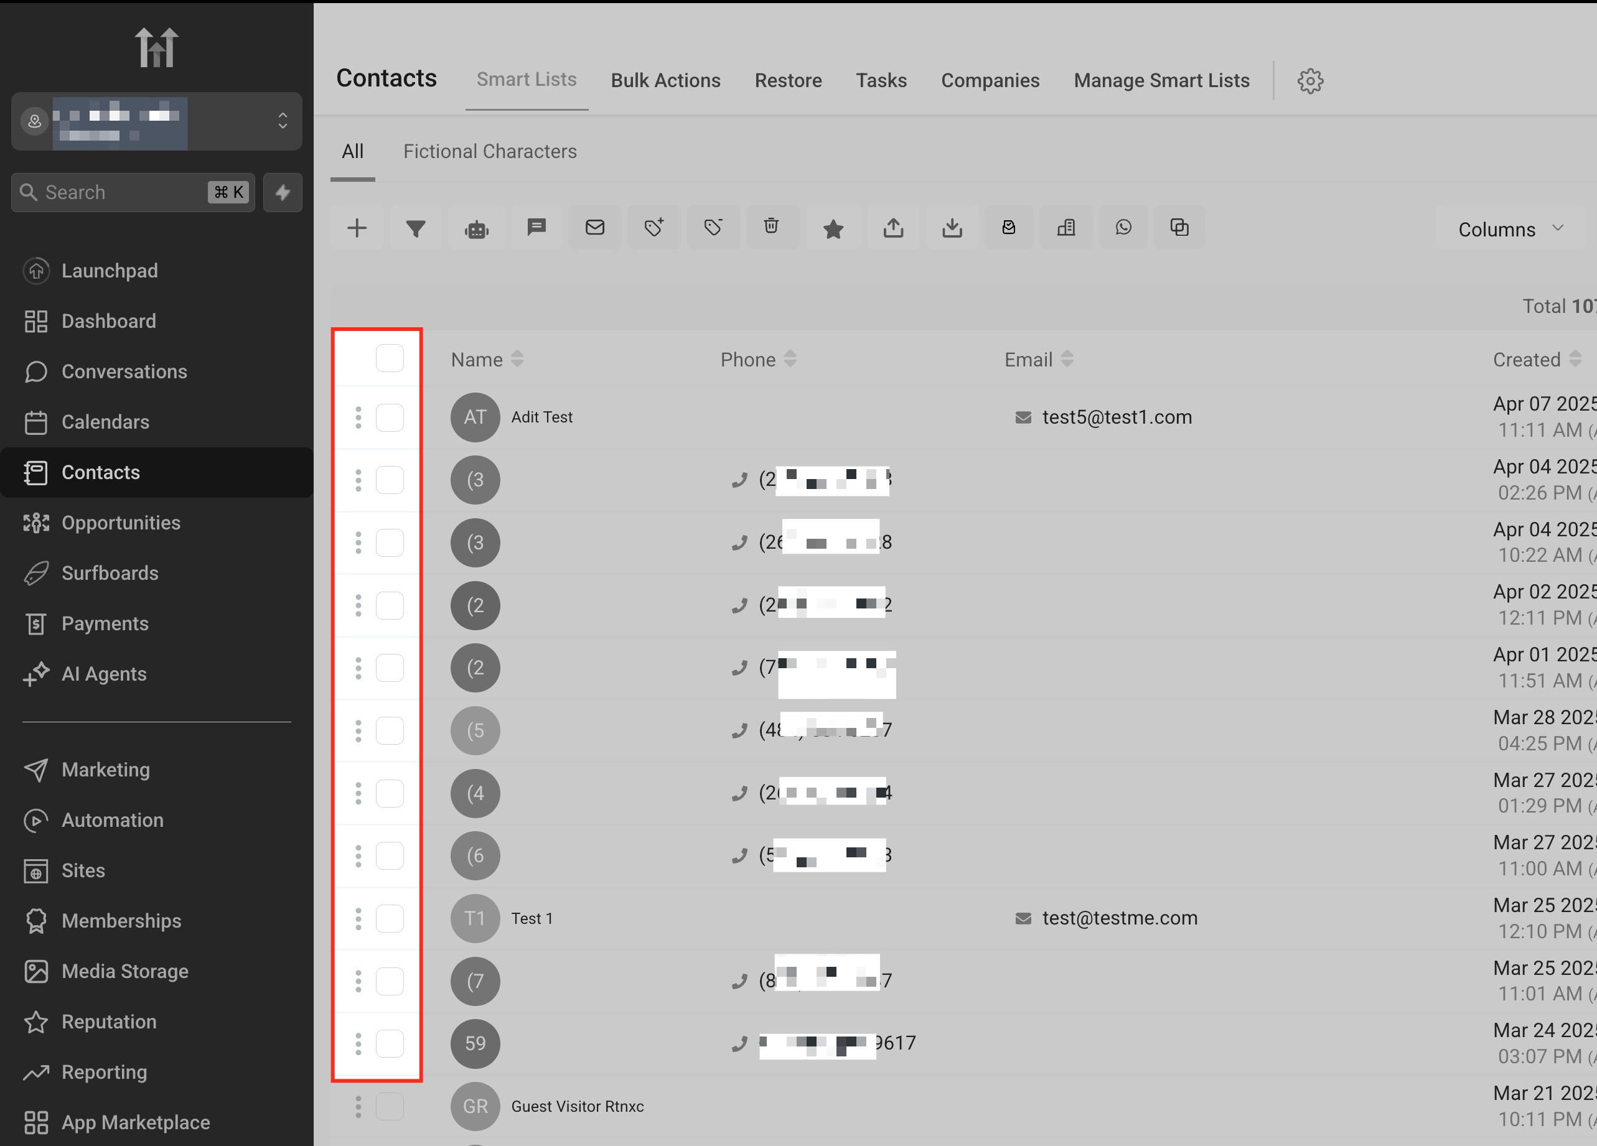
Task: Check the select-all header checkbox
Action: click(x=390, y=358)
